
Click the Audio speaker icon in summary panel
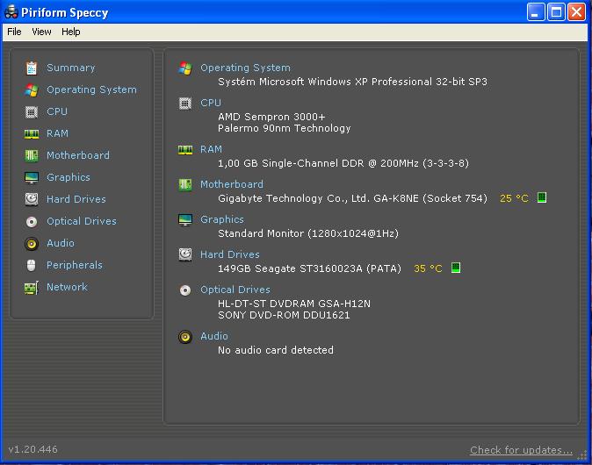pos(185,336)
